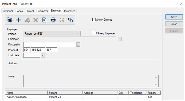Viewport: 185px width, 101px height.
Task: Select the Kaiser Aerospace row
Action: click(83, 97)
